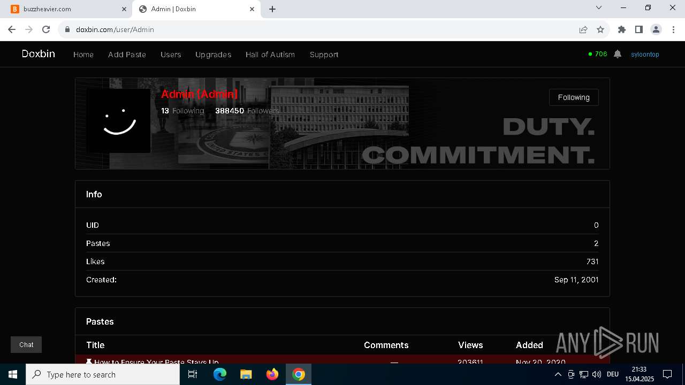View the 388450 Followers list

coord(247,111)
